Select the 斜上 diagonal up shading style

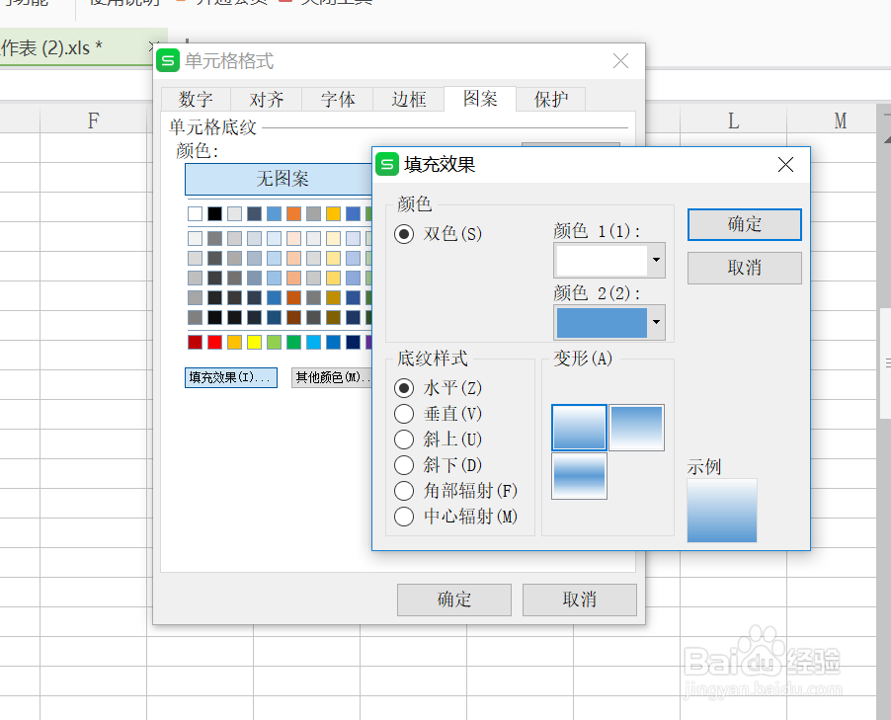pyautogui.click(x=404, y=440)
